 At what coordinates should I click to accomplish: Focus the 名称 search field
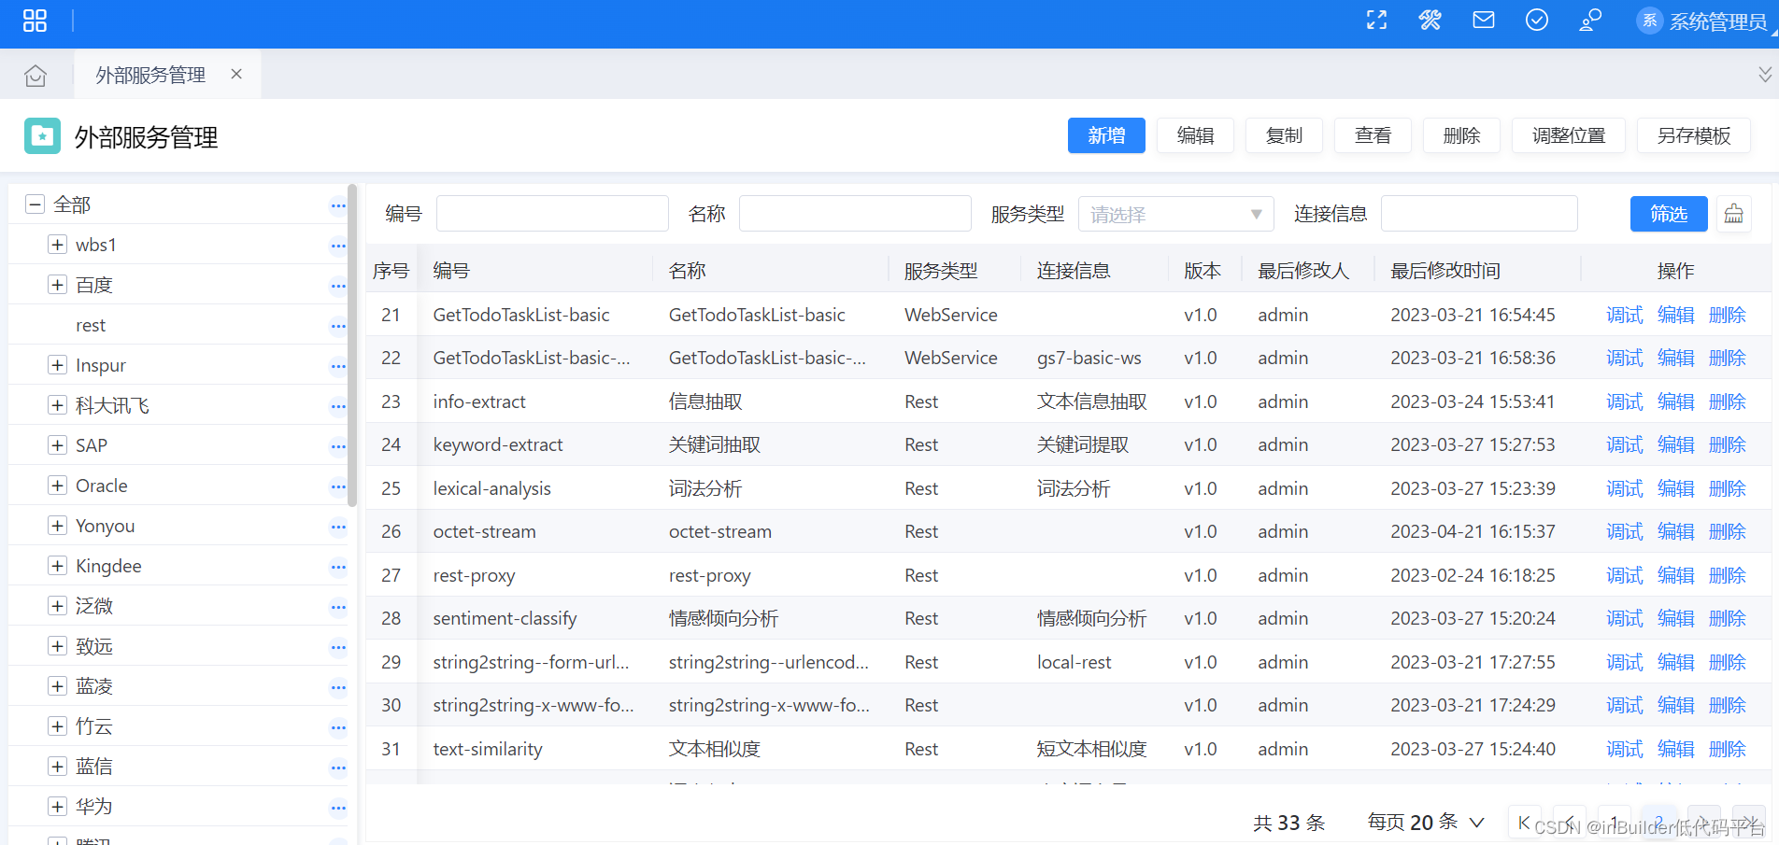[855, 214]
